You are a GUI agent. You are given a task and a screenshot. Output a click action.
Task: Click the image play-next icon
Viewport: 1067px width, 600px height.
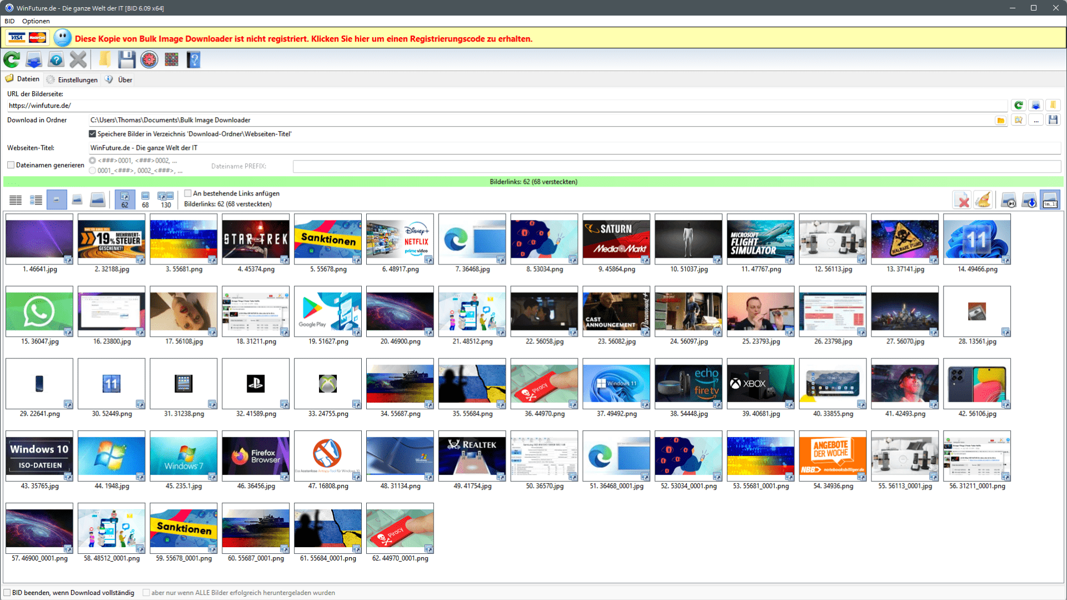tap(1008, 201)
